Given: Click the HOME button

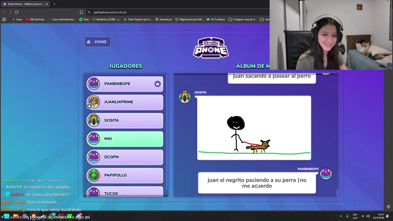Looking at the screenshot, I should pyautogui.click(x=97, y=42).
